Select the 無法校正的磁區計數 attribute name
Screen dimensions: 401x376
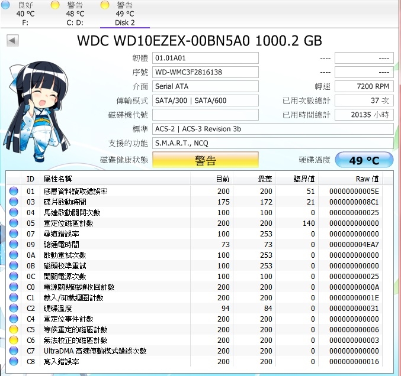pyautogui.click(x=75, y=341)
